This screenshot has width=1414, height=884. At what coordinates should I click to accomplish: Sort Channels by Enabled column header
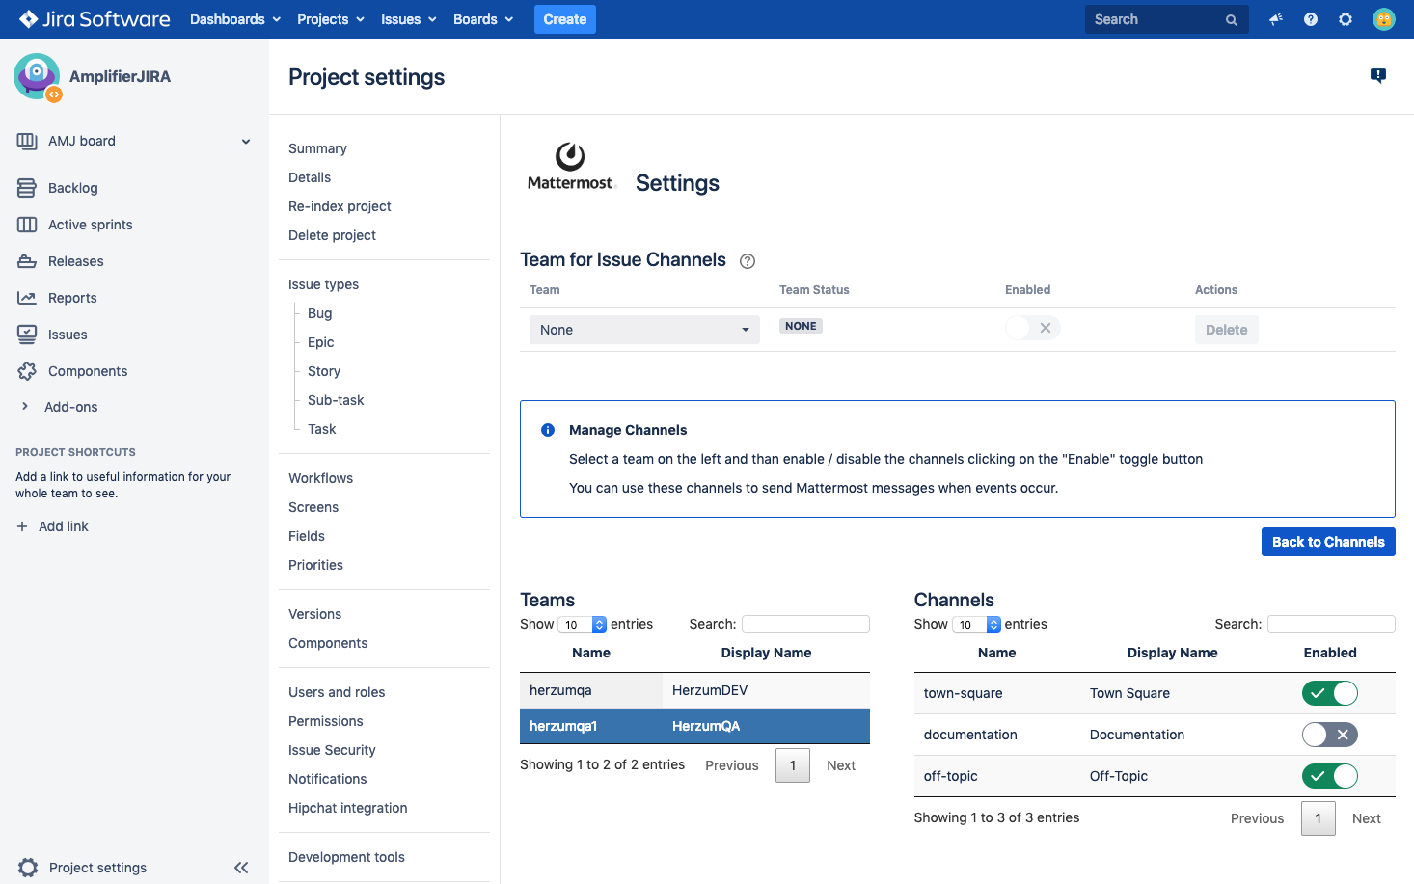[1330, 653]
